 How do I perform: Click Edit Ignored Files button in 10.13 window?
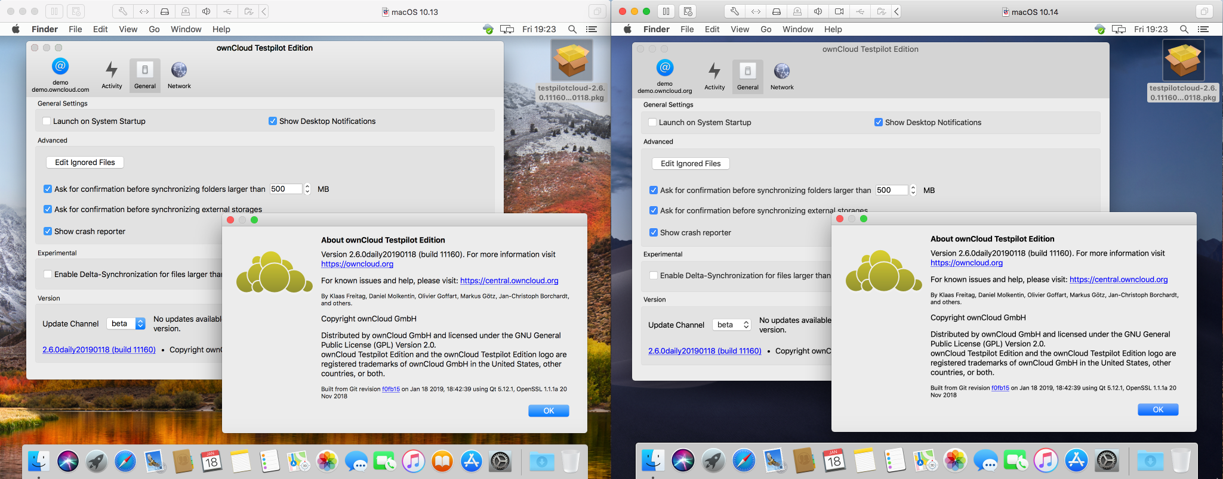coord(85,162)
